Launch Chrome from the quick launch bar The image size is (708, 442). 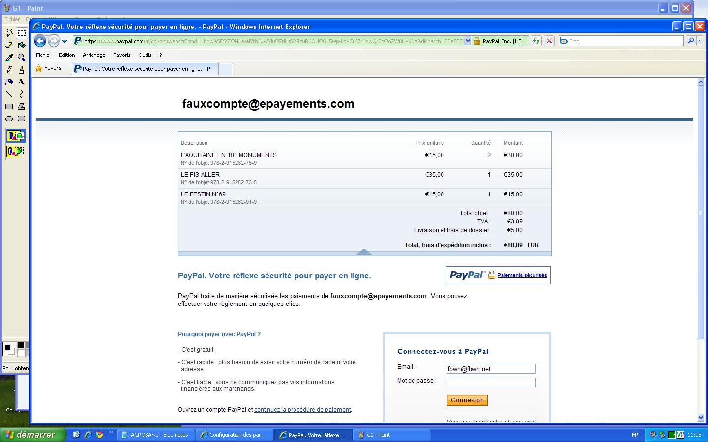(x=100, y=435)
